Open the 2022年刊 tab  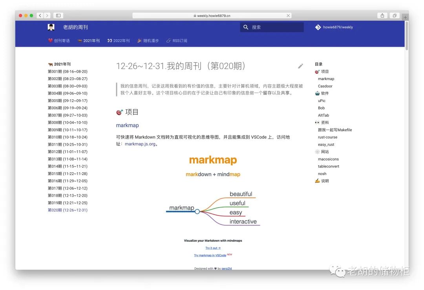point(119,40)
